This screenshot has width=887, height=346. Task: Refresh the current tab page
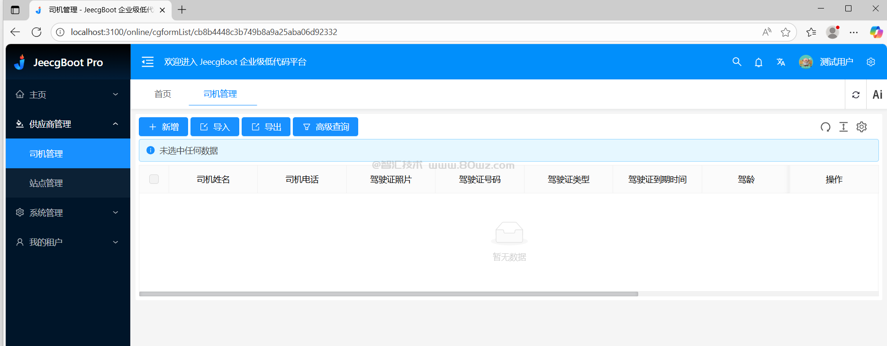856,95
